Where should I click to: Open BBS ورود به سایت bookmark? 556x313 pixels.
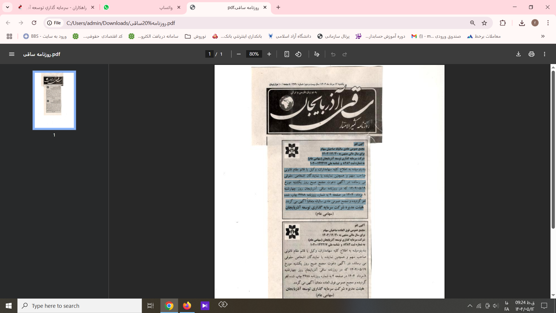click(x=45, y=36)
